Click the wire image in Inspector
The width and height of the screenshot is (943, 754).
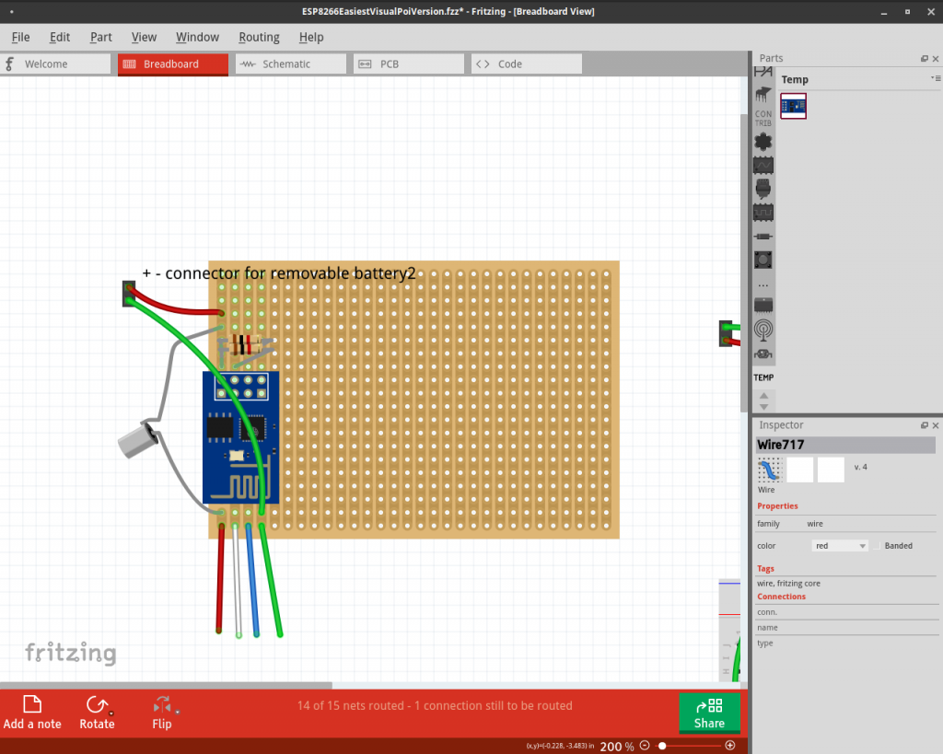[769, 470]
